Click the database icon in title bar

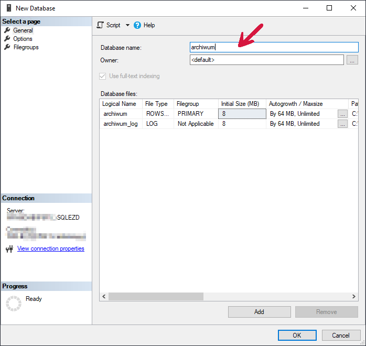(x=8, y=8)
